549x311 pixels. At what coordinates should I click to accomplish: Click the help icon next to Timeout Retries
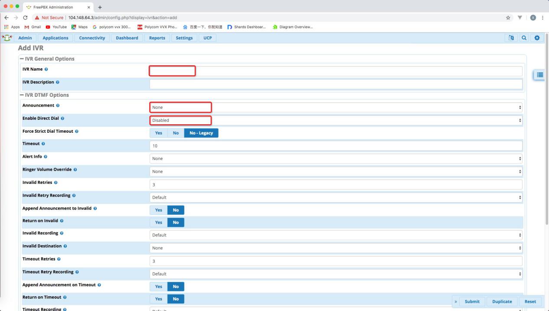(59, 259)
